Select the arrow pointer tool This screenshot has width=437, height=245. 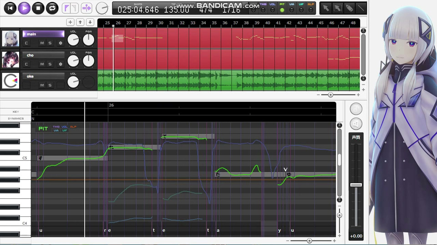[x=326, y=8]
